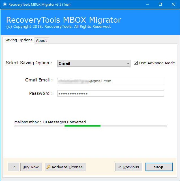Click the 'Select Saving Option :' label
This screenshot has height=181, width=180.
point(29,63)
